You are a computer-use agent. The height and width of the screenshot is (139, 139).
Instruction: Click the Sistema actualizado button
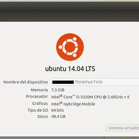pos(122,128)
